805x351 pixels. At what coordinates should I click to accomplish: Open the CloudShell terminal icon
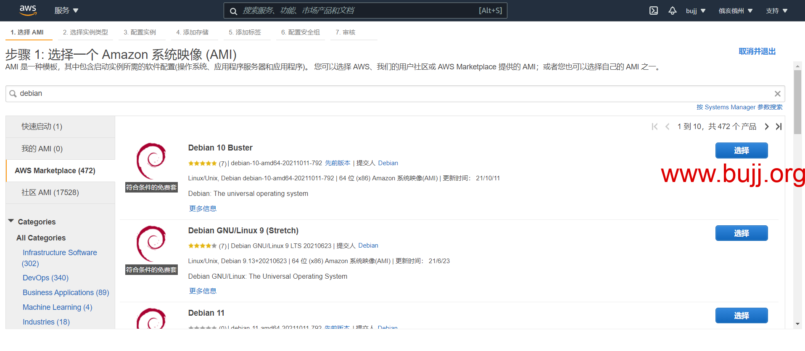[654, 11]
